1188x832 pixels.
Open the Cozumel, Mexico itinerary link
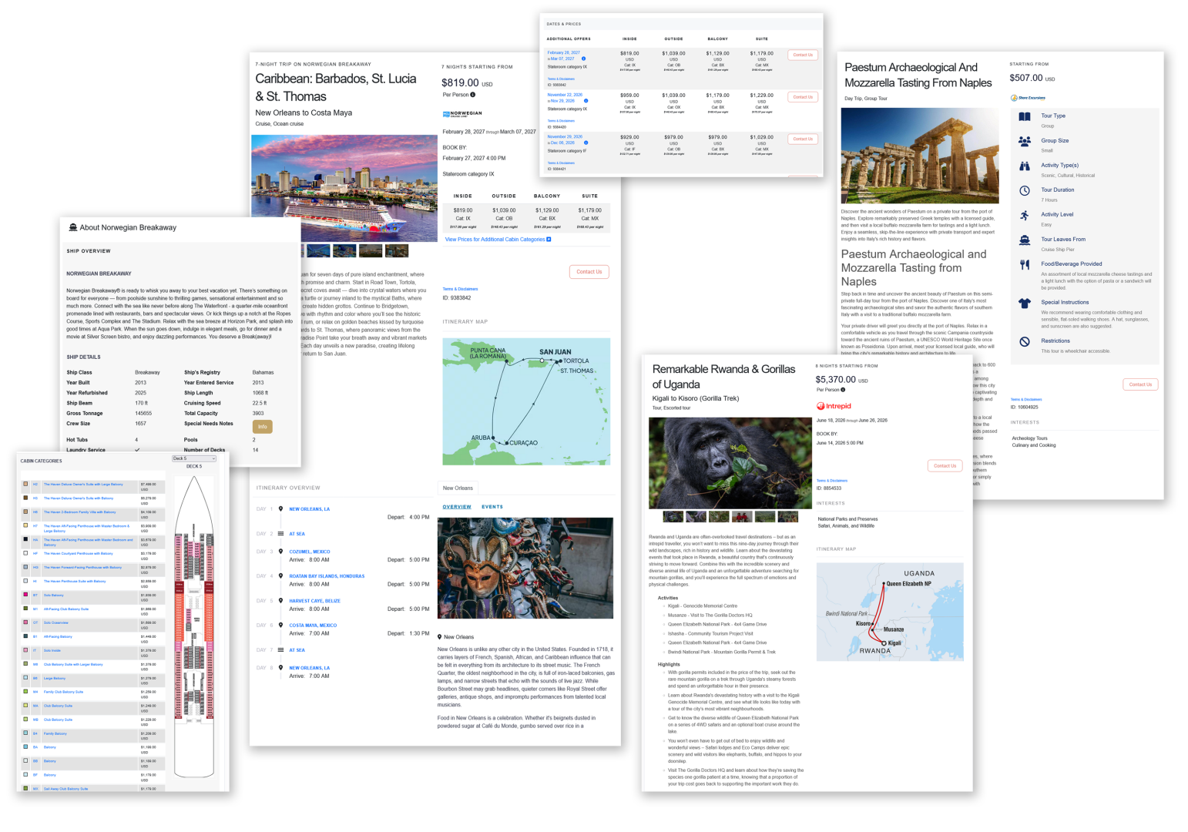[x=310, y=552]
